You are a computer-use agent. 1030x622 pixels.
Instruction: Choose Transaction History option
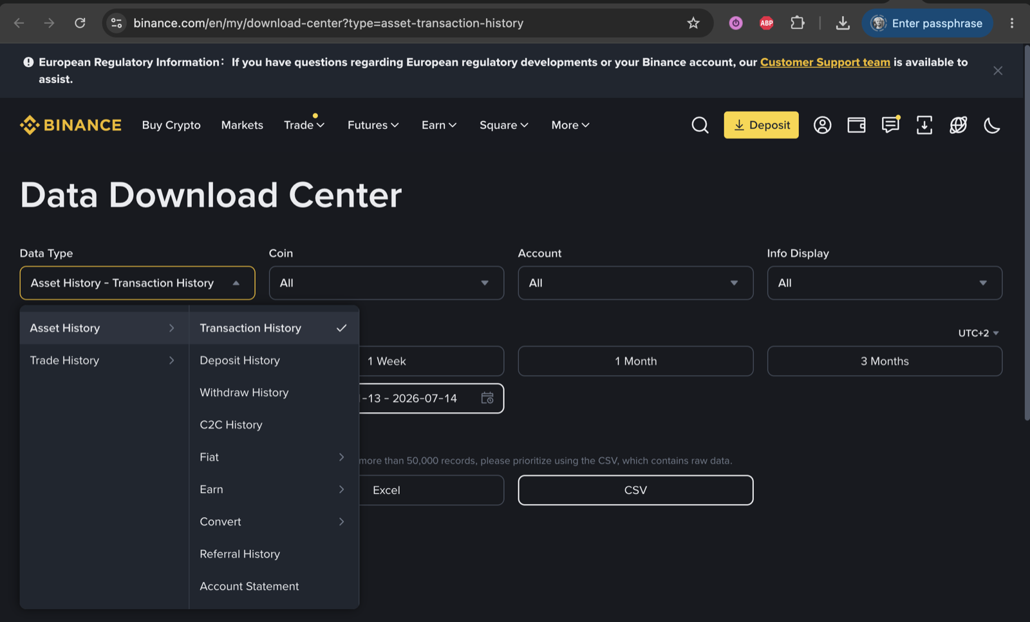pos(274,328)
